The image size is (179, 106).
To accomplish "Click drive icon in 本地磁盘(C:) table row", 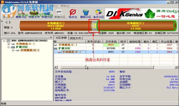I will click(x=56, y=45).
